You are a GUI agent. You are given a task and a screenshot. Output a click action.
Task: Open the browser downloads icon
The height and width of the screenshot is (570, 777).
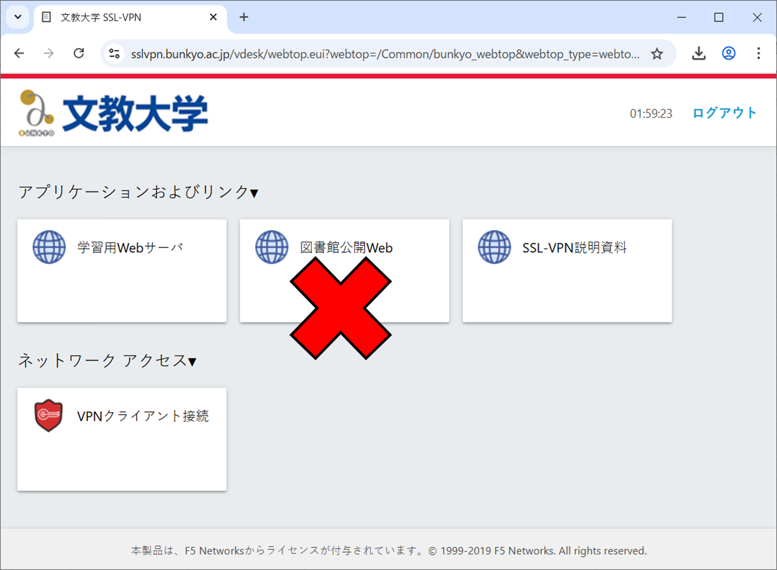coord(699,53)
